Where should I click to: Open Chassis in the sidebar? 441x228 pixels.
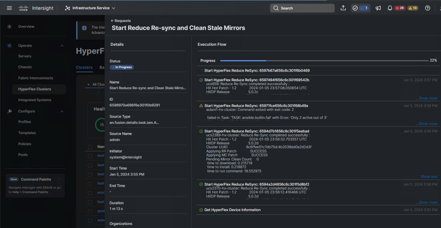point(25,67)
